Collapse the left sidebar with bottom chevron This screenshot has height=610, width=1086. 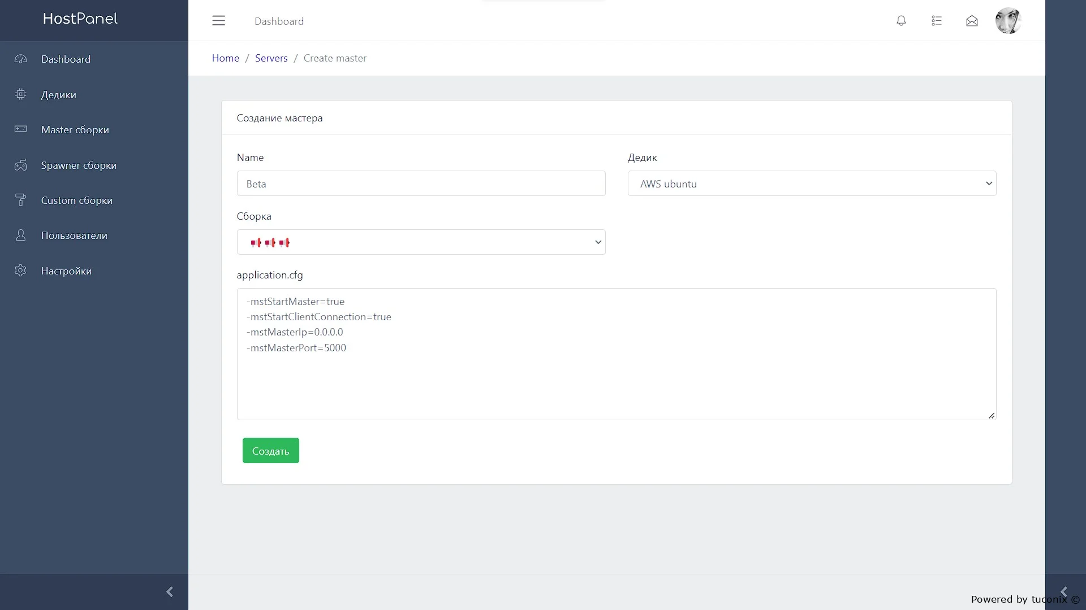tap(169, 591)
